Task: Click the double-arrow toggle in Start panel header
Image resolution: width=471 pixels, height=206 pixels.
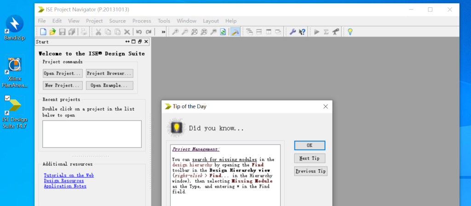Action: [x=127, y=42]
